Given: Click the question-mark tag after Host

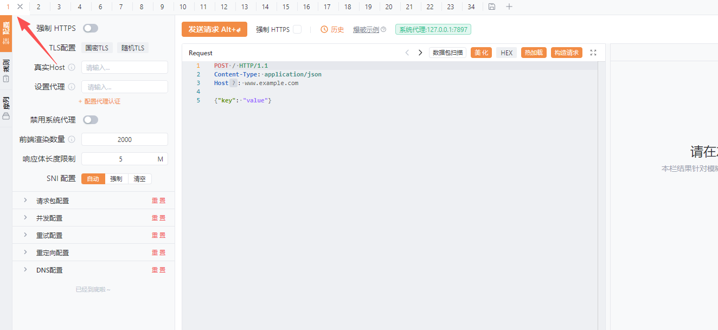Looking at the screenshot, I should coord(234,83).
